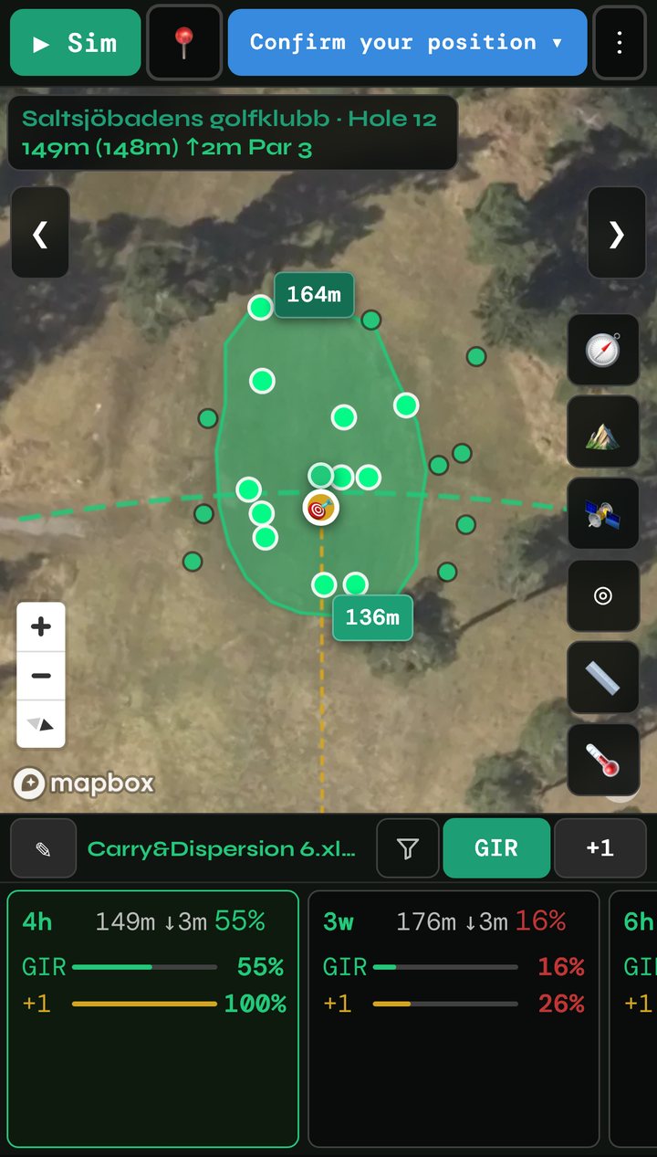Zoom out the map with minus
Screen dimensions: 657x1157
click(41, 676)
